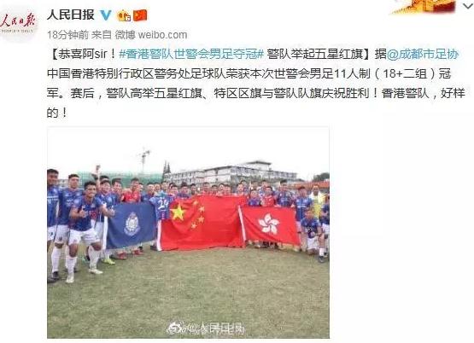Click the 人民日报 watermark text on photo
Screen dimensions: 474x343
point(222,328)
